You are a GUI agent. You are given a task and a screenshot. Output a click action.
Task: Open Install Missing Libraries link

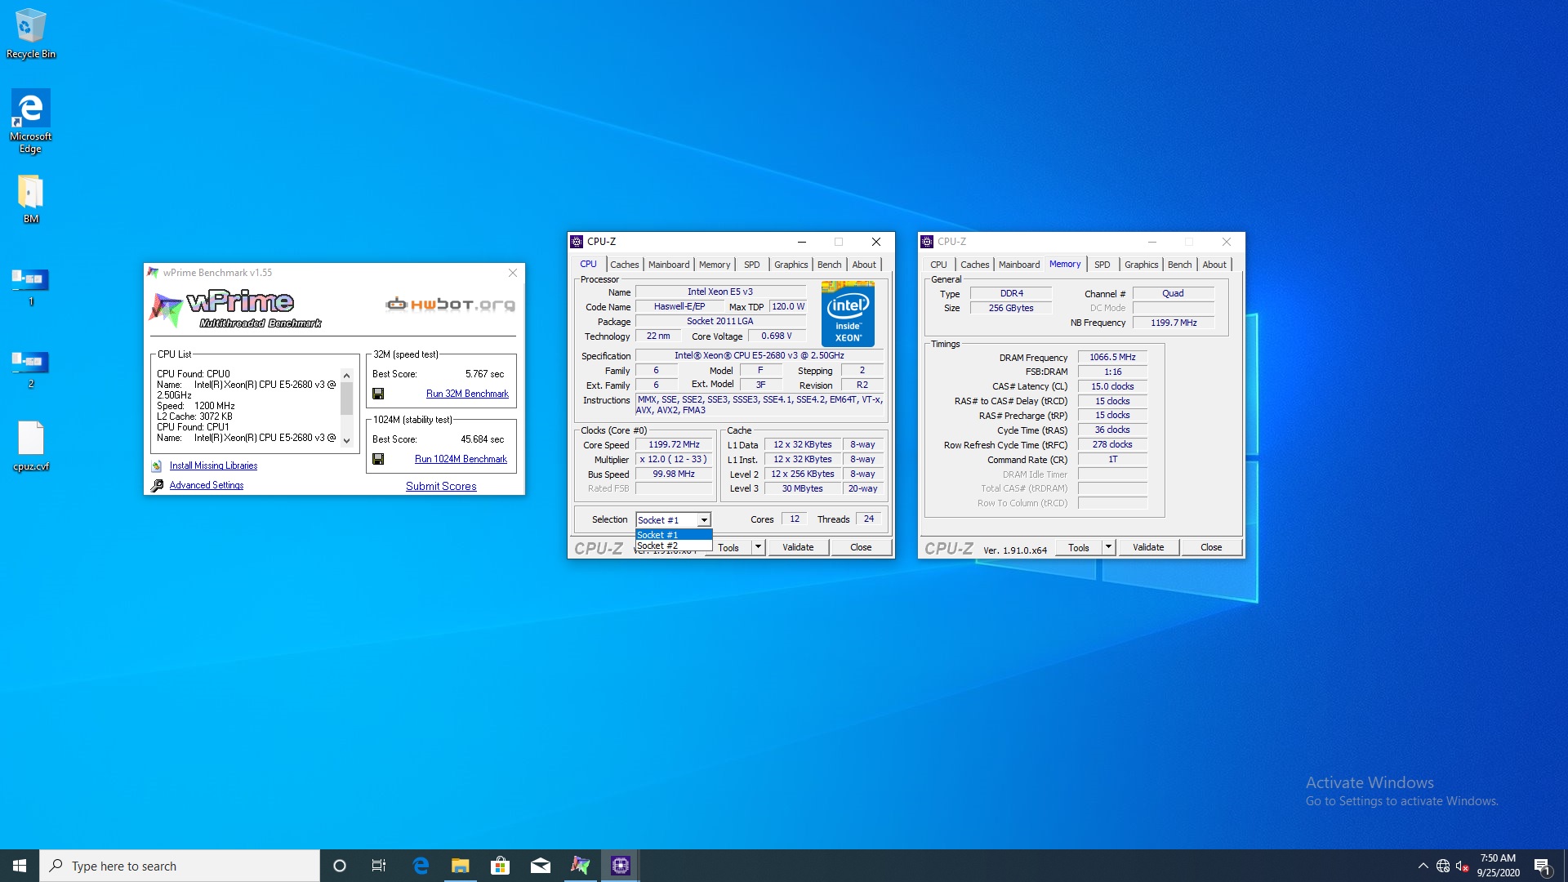tap(213, 465)
